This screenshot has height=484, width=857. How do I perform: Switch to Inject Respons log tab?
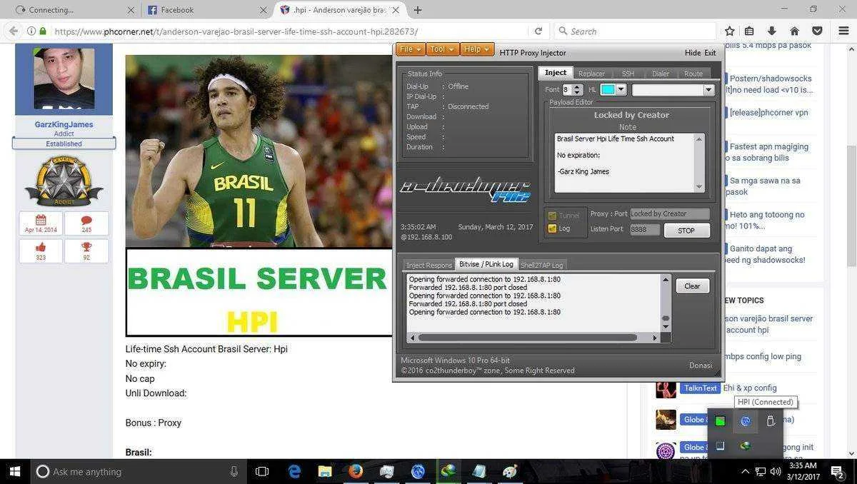429,265
